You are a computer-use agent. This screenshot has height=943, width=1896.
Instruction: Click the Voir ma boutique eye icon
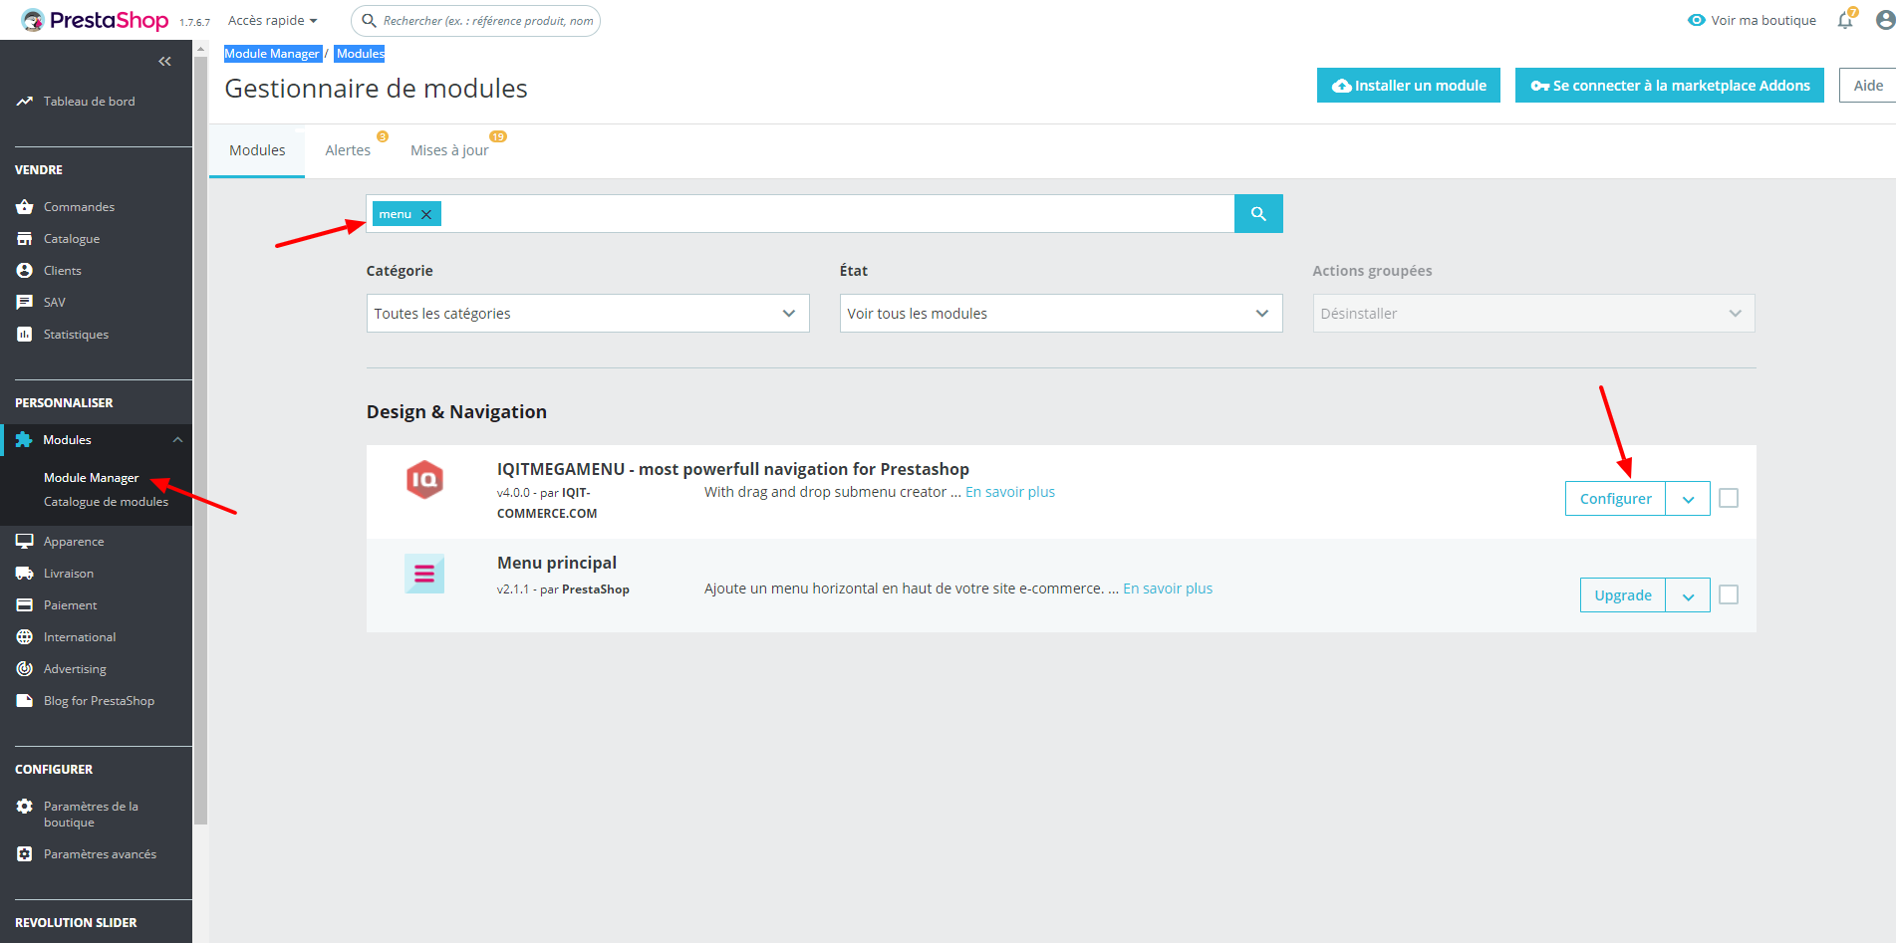tap(1696, 20)
